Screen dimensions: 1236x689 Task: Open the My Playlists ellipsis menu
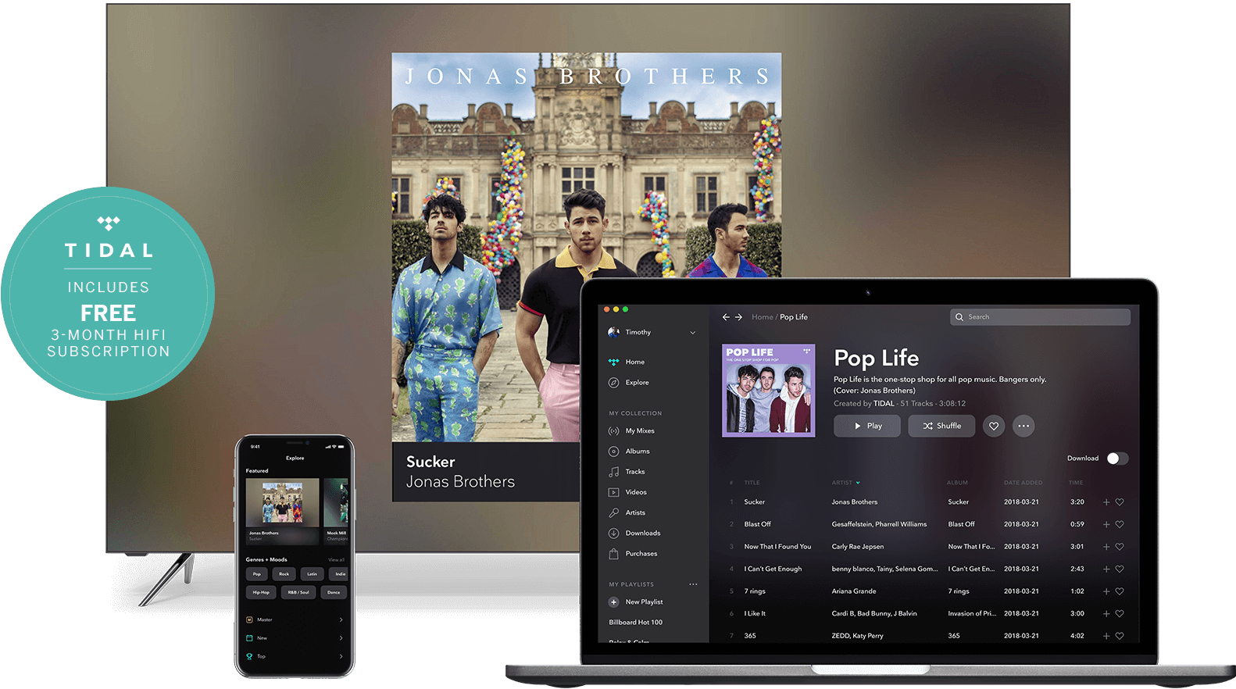coord(693,584)
